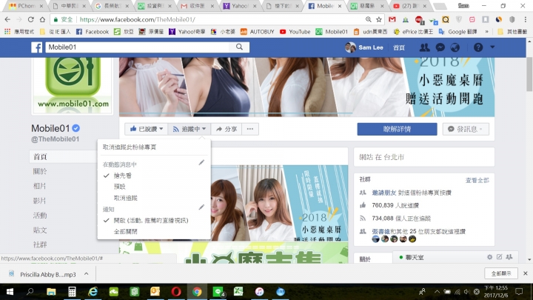Click the Mobile01 page profile picture
Image resolution: width=533 pixels, height=300 pixels.
point(73,85)
